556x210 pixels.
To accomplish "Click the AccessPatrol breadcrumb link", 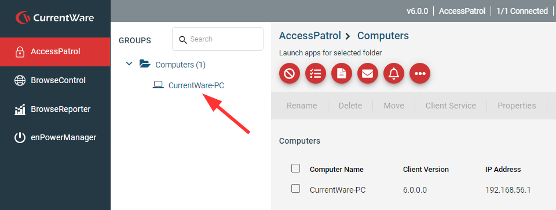I will coord(310,36).
